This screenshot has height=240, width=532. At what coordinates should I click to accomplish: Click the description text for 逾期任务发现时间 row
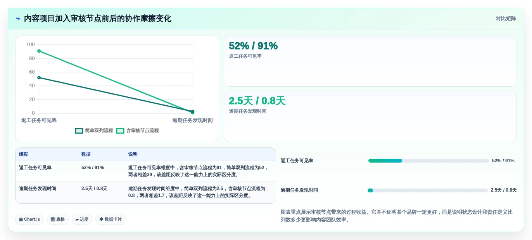point(197,192)
